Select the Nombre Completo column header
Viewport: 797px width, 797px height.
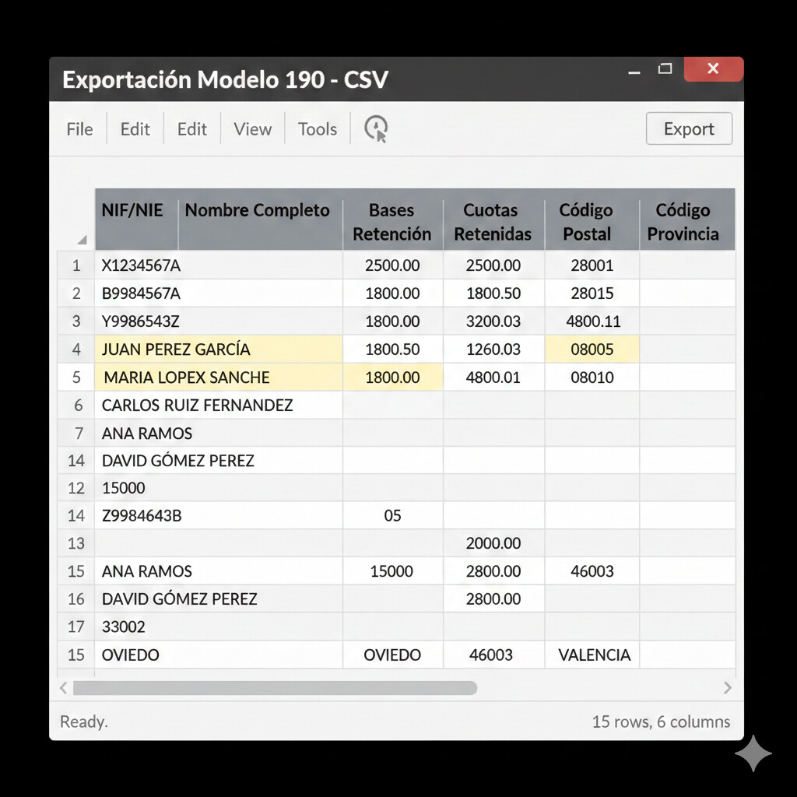(260, 219)
